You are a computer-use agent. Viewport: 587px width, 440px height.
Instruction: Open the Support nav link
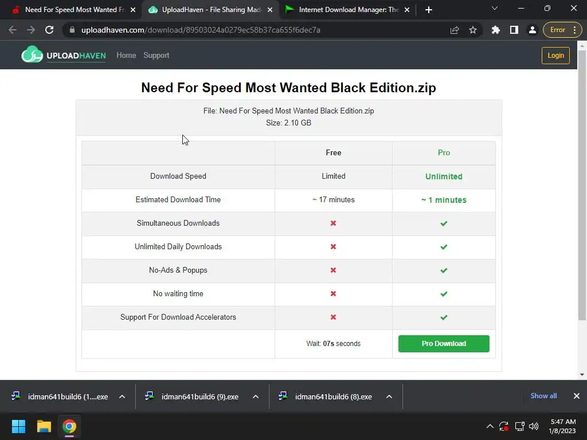(x=156, y=56)
